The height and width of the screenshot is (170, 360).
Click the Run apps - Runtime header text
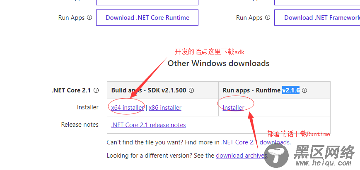(251, 90)
